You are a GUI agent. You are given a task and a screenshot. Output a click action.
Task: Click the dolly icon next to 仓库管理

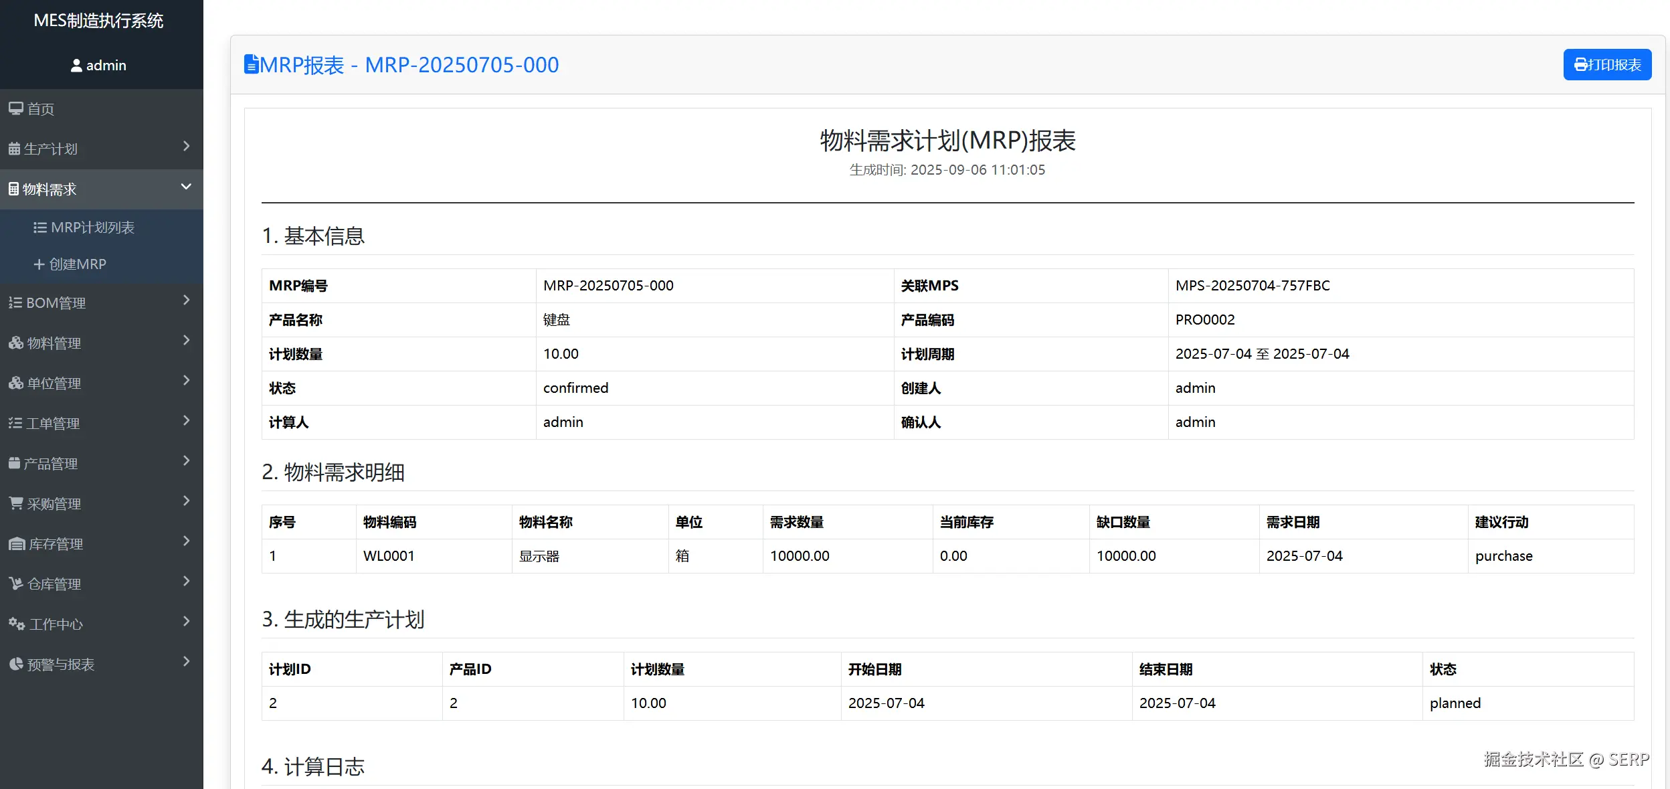(16, 584)
